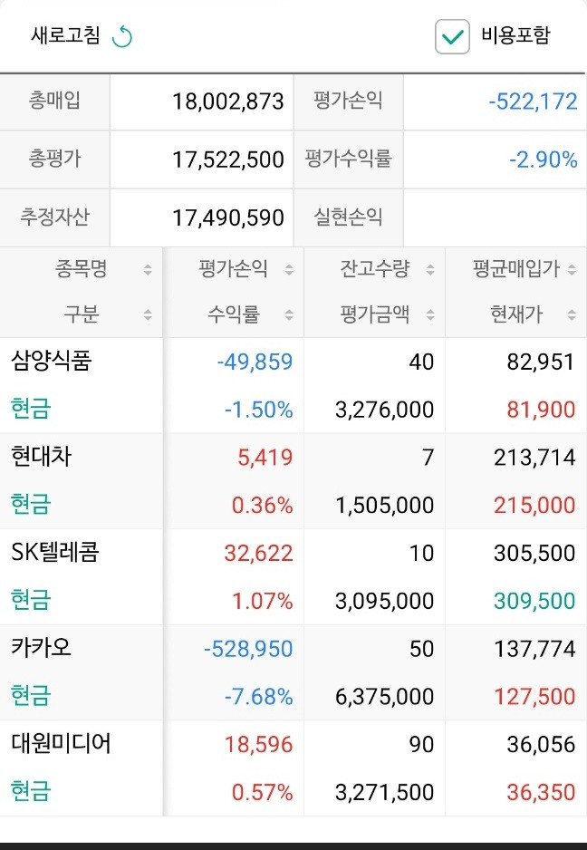Uncheck the 비용포함 checkbox
This screenshot has height=850, width=587.
452,36
